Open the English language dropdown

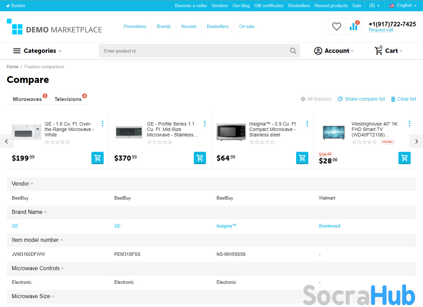tap(403, 5)
